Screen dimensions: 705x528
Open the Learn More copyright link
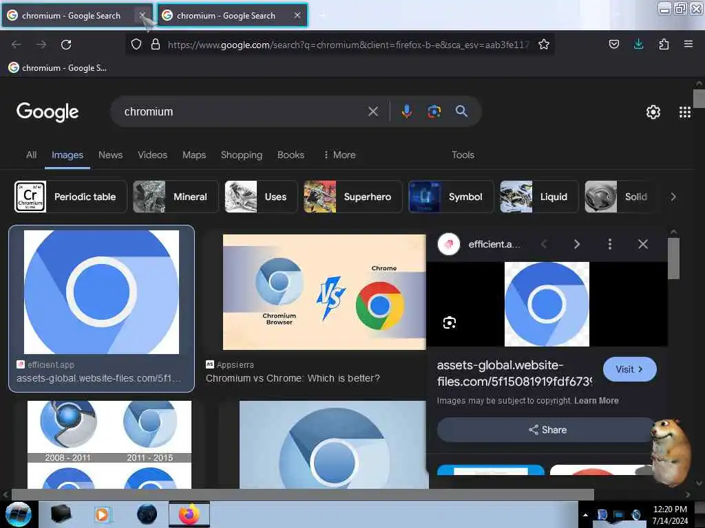[x=596, y=401]
